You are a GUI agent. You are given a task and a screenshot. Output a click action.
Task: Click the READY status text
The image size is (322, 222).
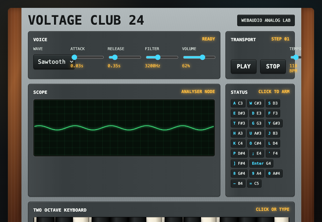pyautogui.click(x=209, y=39)
